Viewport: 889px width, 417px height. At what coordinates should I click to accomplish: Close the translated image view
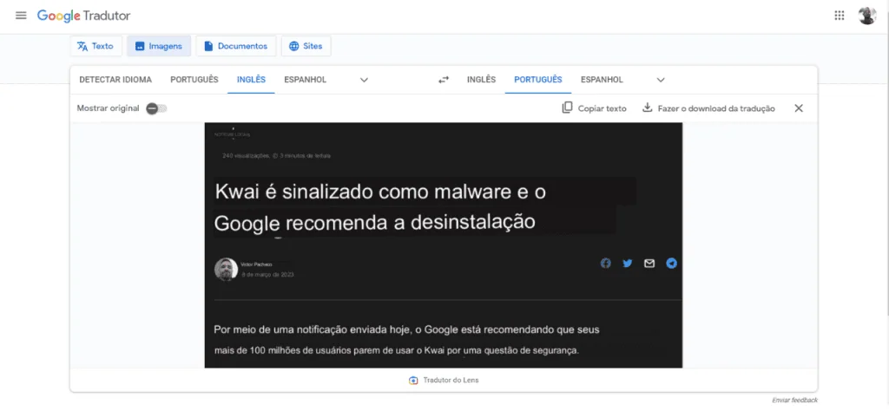[x=799, y=108]
